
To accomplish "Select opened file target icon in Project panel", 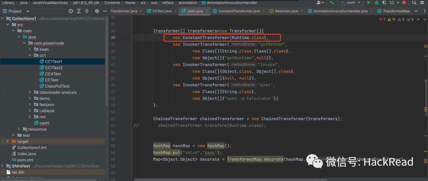I will [x=71, y=11].
